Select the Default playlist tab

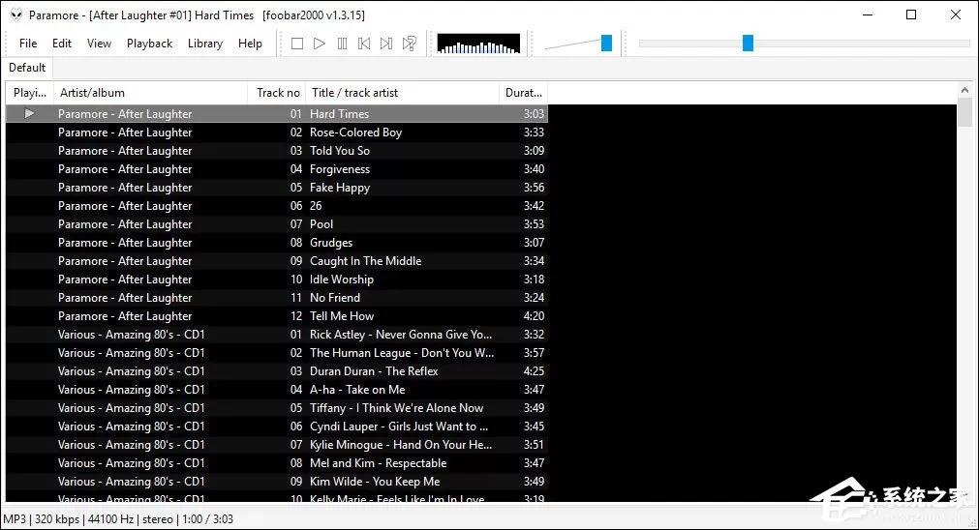27,68
